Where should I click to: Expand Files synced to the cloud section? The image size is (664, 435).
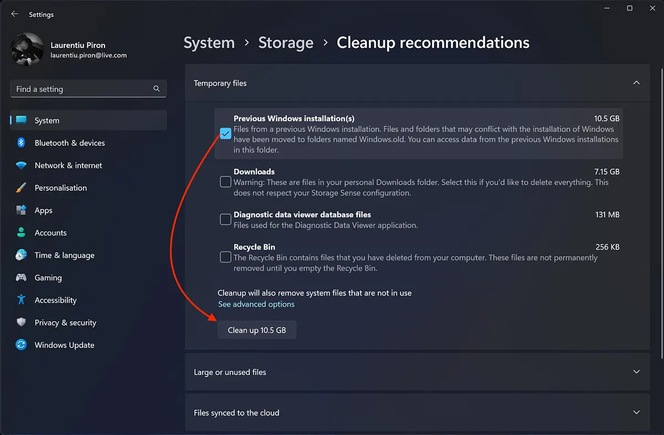coord(636,412)
